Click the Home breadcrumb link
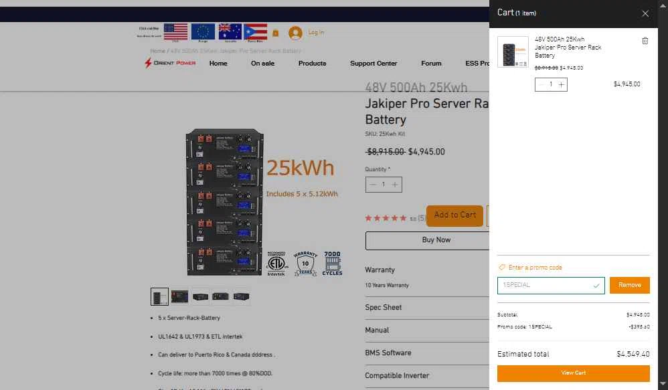The height and width of the screenshot is (390, 668). (157, 51)
